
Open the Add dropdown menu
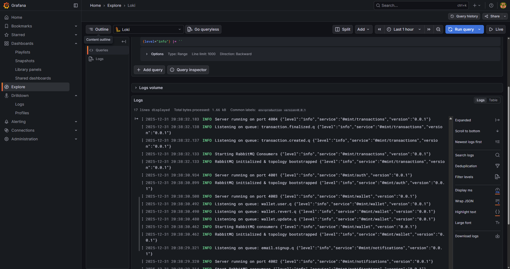363,29
